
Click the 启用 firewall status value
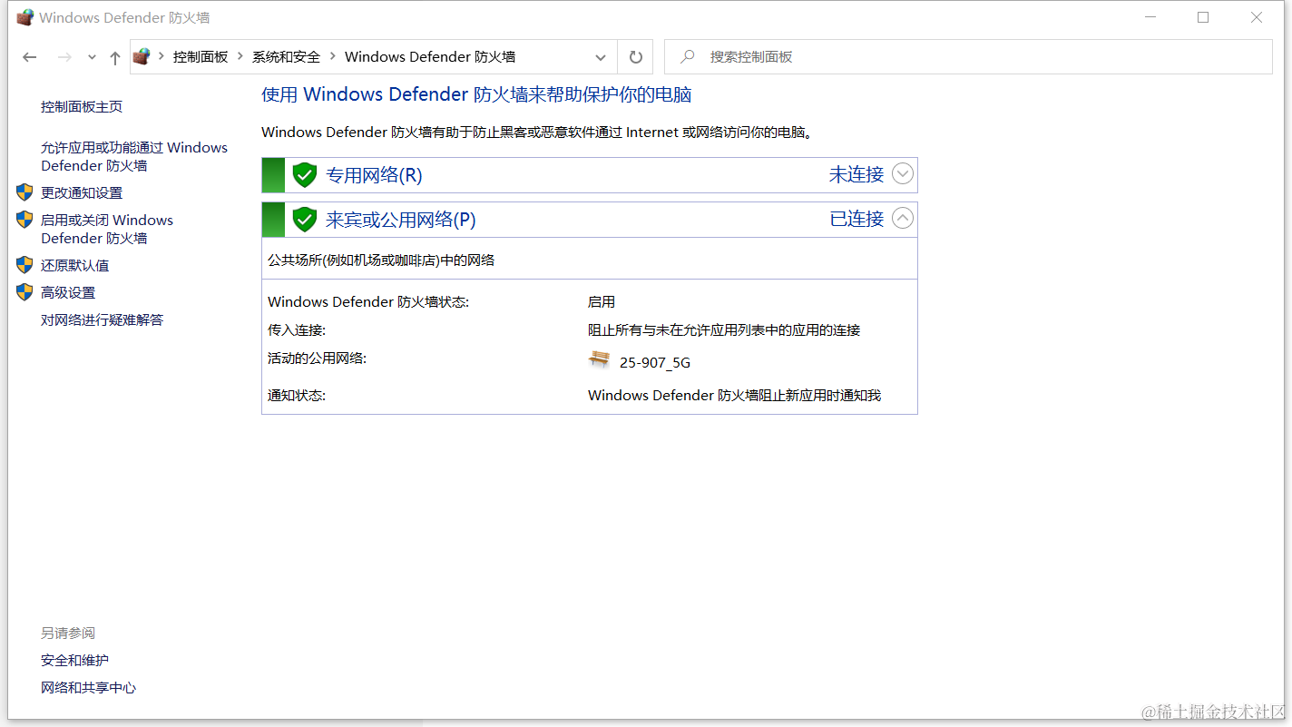(x=602, y=301)
